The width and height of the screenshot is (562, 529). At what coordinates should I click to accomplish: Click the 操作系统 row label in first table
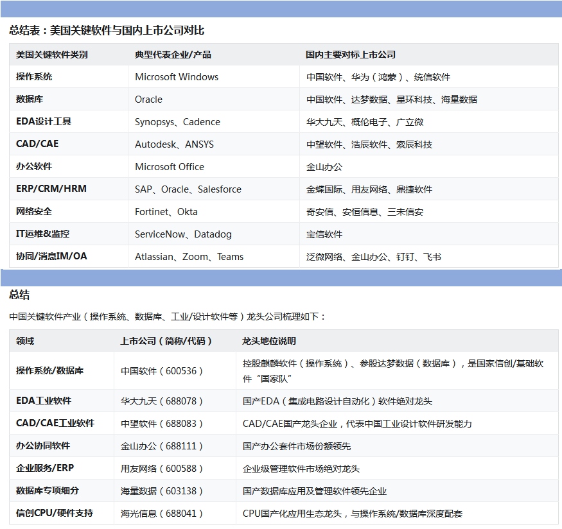34,76
